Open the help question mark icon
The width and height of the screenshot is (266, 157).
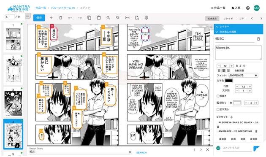pos(248,8)
